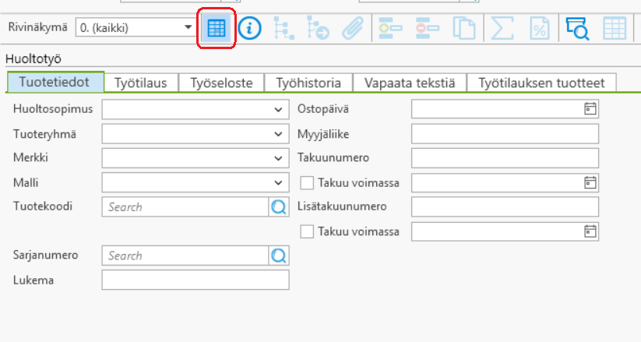The width and height of the screenshot is (641, 342).
Task: Expand the Tuoteryhmä dropdown
Action: click(x=278, y=134)
